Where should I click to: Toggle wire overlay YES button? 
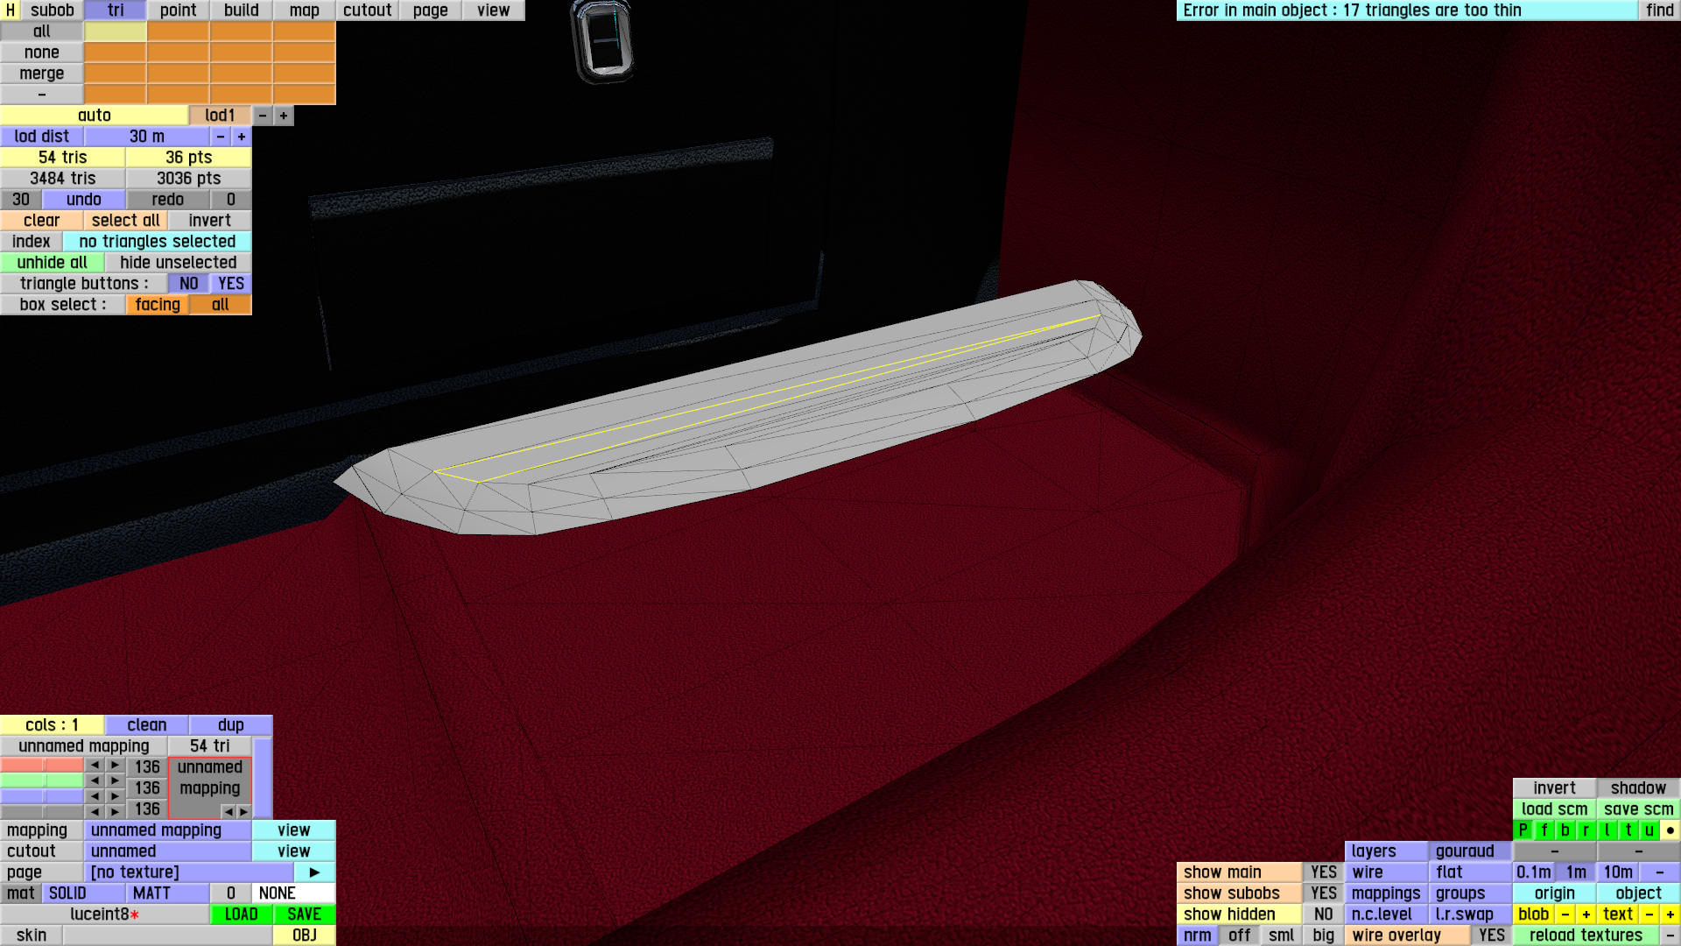(x=1491, y=935)
